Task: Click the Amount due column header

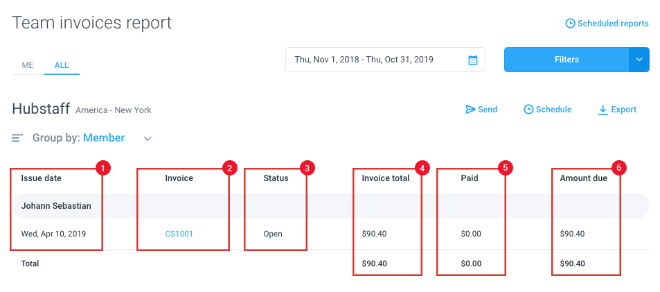Action: click(583, 178)
